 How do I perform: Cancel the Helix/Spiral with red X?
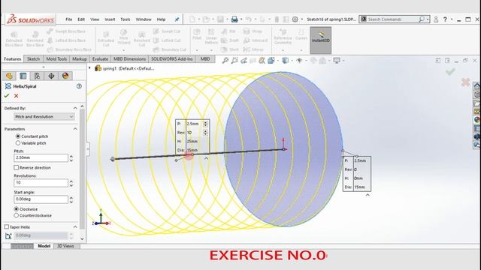(x=17, y=96)
